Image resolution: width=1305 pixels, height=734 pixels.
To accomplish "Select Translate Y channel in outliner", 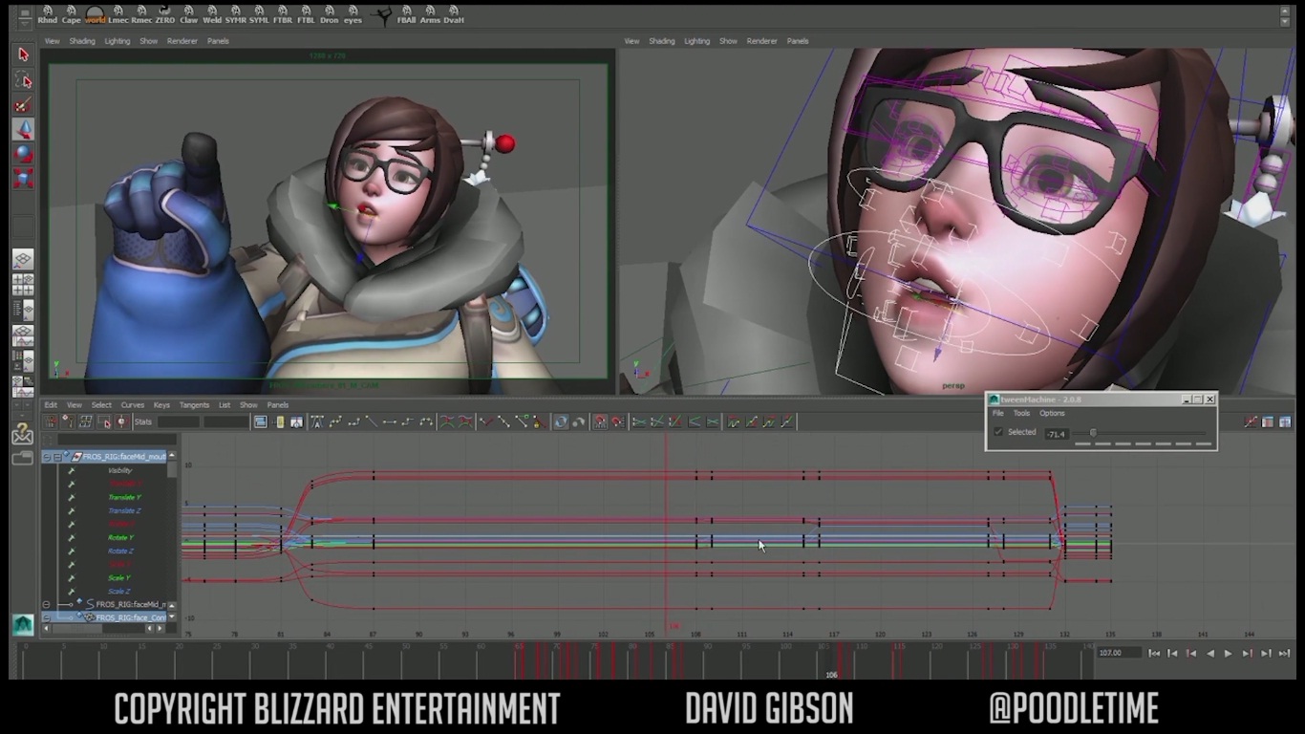I will pyautogui.click(x=124, y=497).
